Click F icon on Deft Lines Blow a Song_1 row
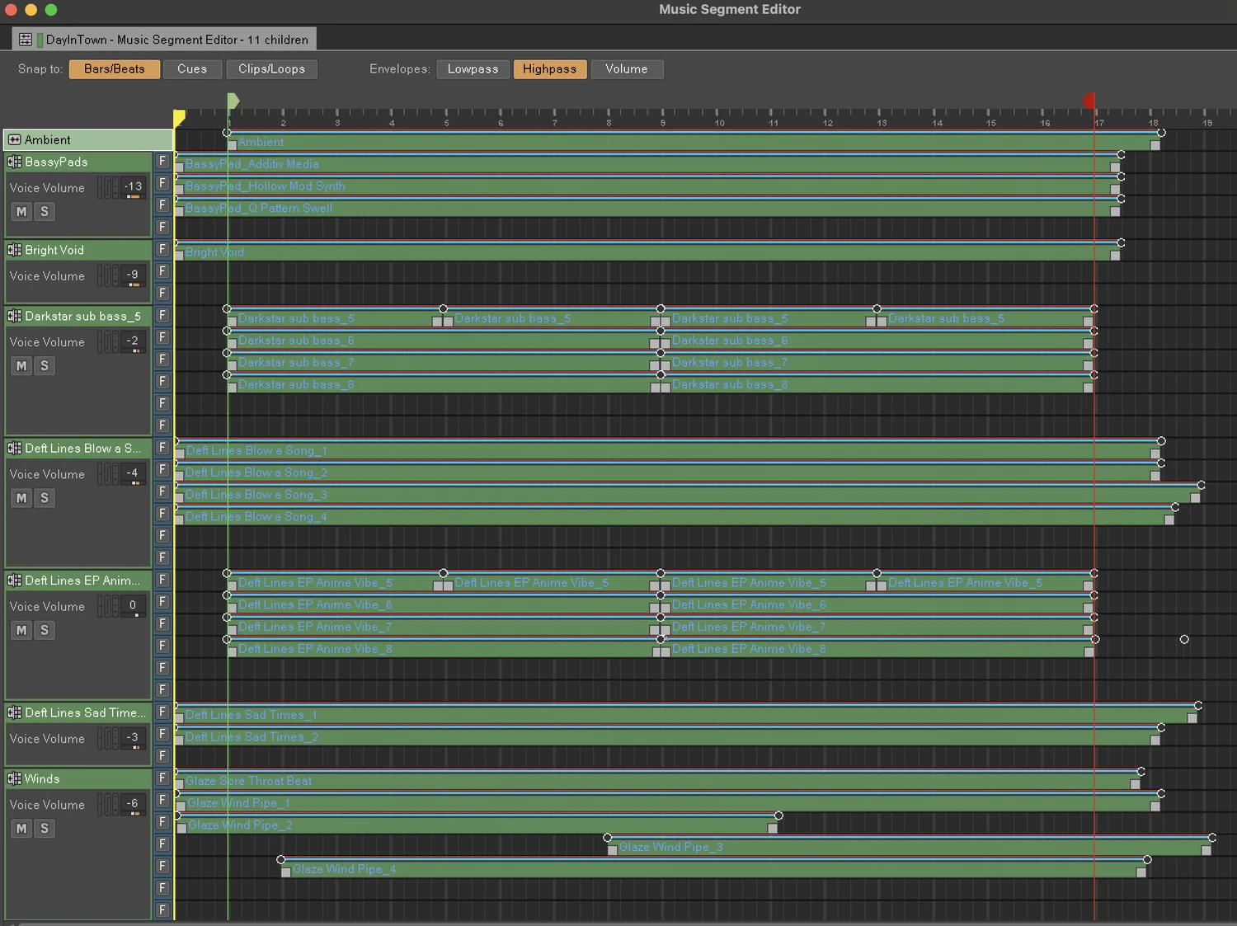Screen dimensions: 1237x926 [x=162, y=447]
